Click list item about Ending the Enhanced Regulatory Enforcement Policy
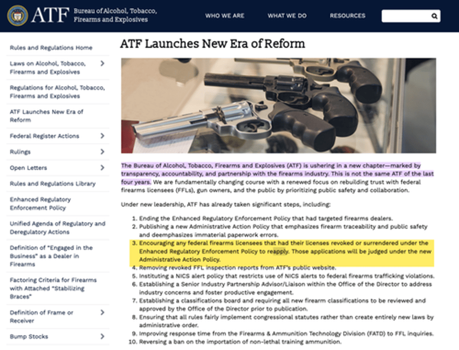 (266, 218)
